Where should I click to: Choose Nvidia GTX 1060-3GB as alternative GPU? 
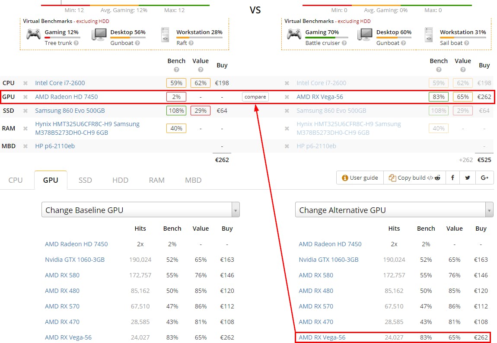pos(329,260)
